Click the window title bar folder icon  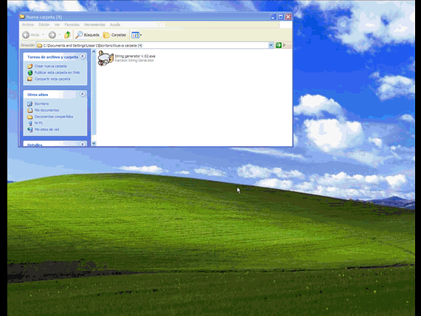[22, 16]
